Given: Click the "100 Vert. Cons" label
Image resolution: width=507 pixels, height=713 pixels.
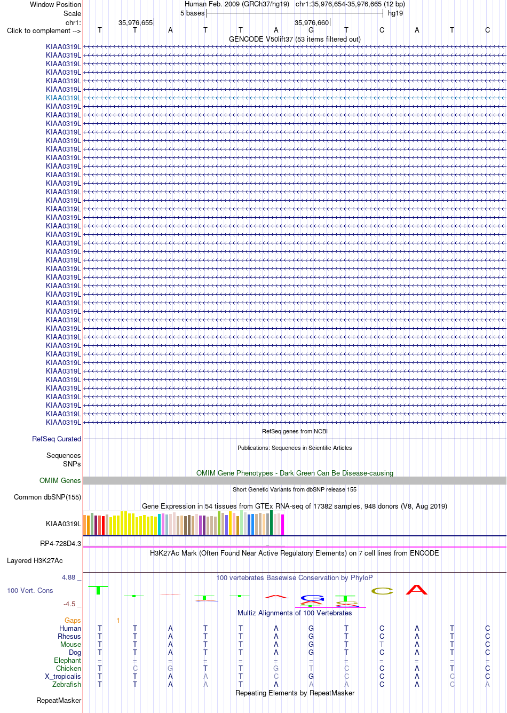Looking at the screenshot, I should click(x=30, y=590).
